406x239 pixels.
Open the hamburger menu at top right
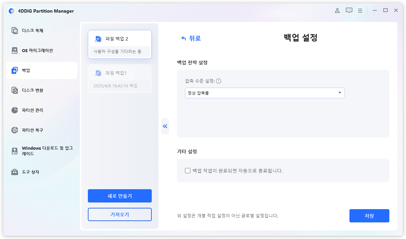pyautogui.click(x=360, y=10)
